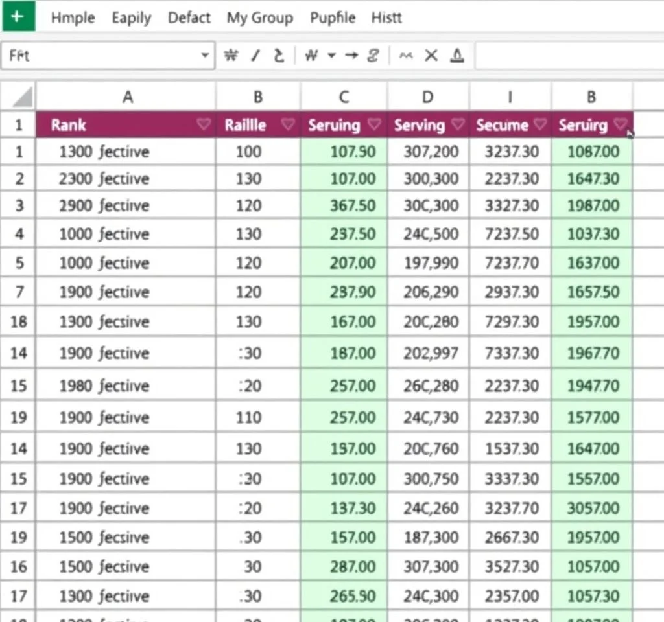This screenshot has height=622, width=664.
Task: Click the underlined triangle toolbar icon
Action: pyautogui.click(x=457, y=56)
